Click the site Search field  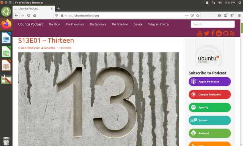(213, 24)
